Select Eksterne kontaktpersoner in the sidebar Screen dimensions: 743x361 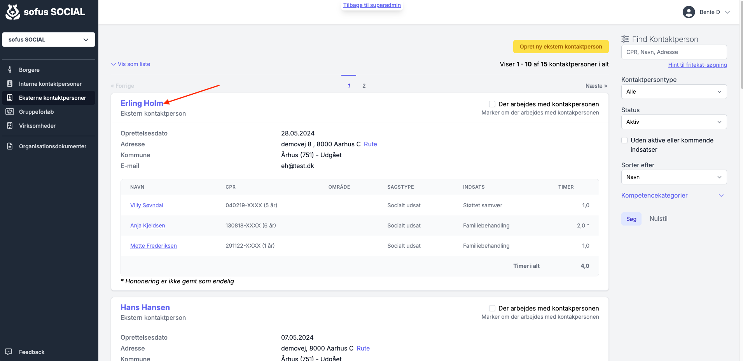pyautogui.click(x=49, y=98)
